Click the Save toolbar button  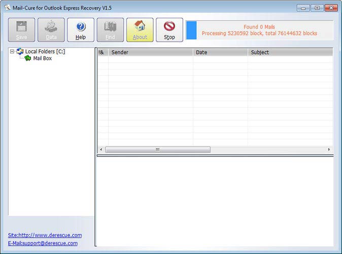point(21,30)
